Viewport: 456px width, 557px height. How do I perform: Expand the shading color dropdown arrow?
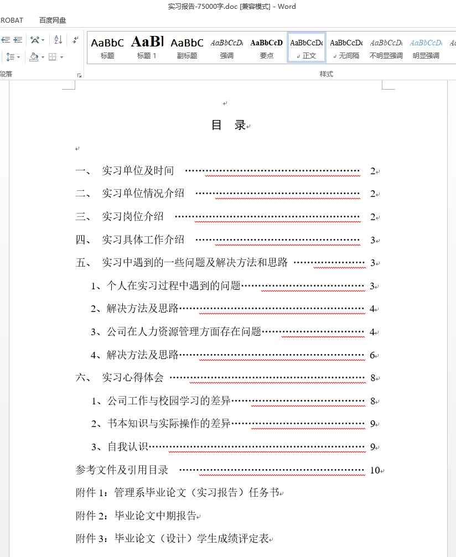(43, 57)
